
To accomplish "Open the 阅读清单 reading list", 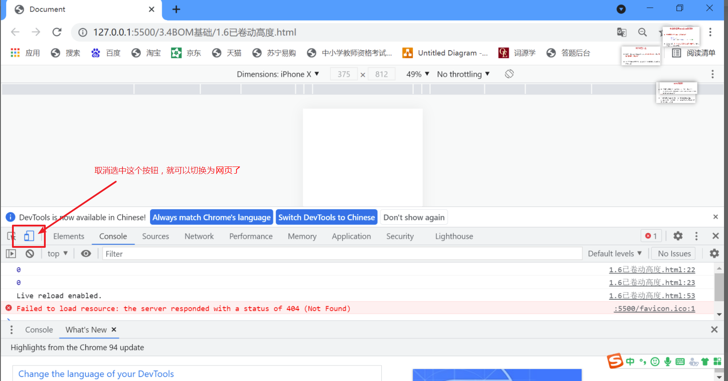I will pos(694,53).
